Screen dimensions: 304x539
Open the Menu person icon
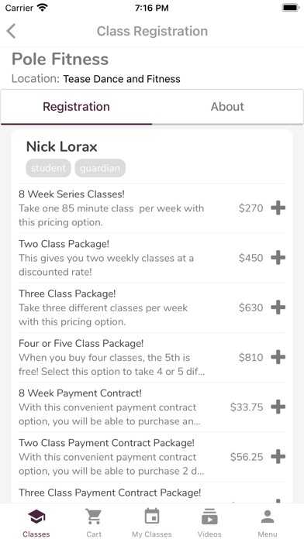268,522
